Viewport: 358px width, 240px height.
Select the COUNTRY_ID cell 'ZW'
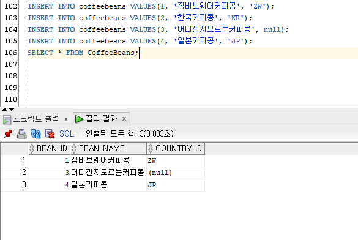tap(176, 160)
